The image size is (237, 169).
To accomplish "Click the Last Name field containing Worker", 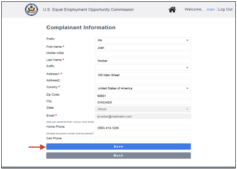I will pyautogui.click(x=143, y=61).
